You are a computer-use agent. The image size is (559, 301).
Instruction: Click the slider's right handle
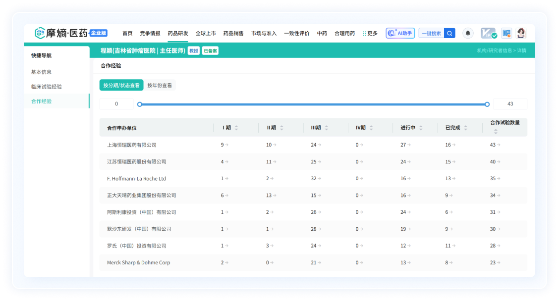pos(487,104)
